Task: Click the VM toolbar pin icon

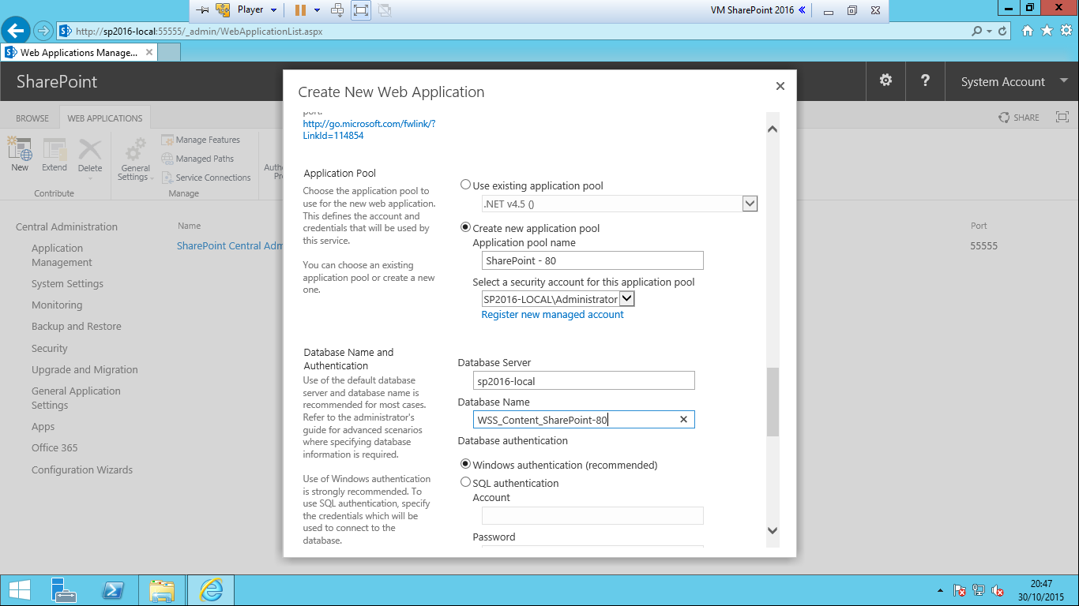Action: point(202,10)
